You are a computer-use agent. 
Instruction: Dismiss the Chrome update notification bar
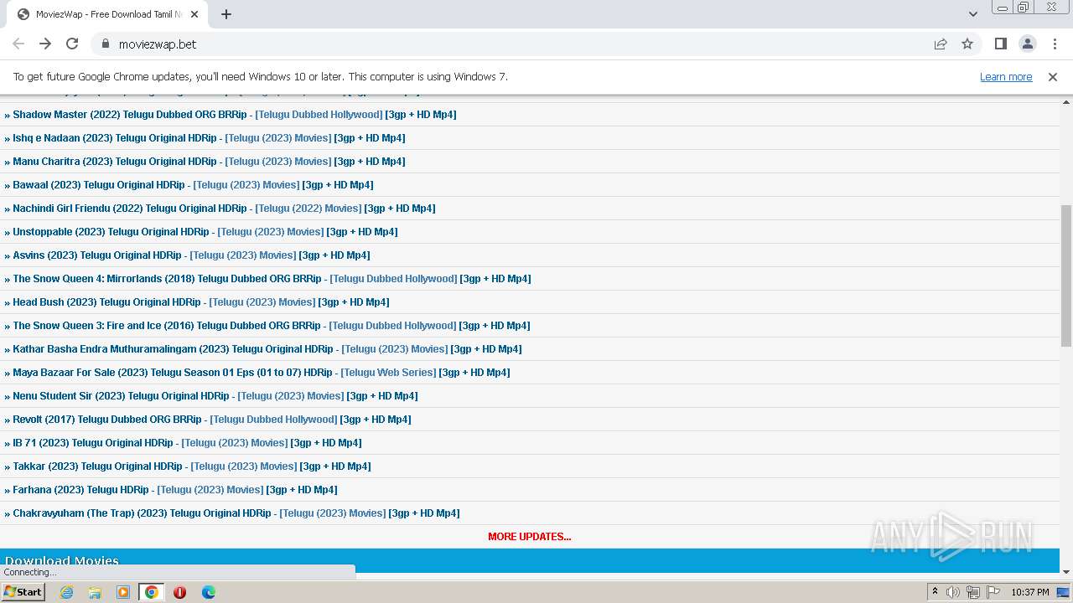(x=1053, y=76)
